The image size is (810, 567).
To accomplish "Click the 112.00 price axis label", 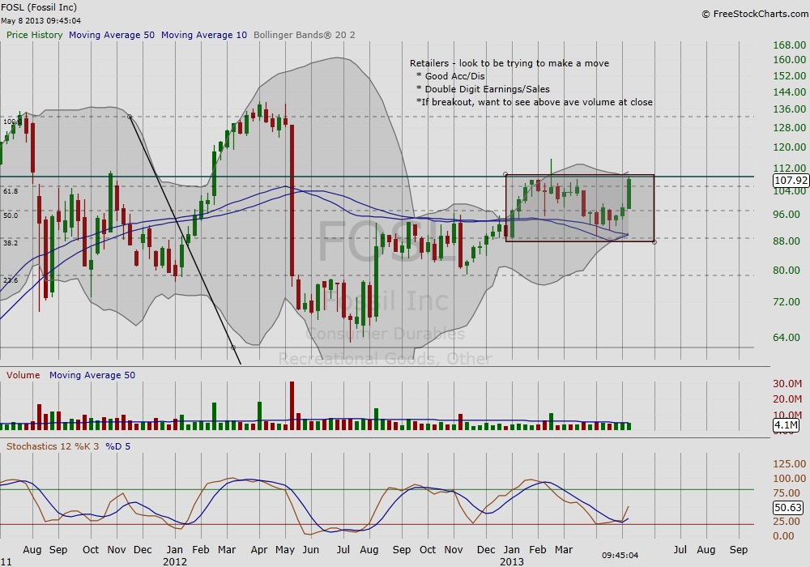I will click(789, 168).
